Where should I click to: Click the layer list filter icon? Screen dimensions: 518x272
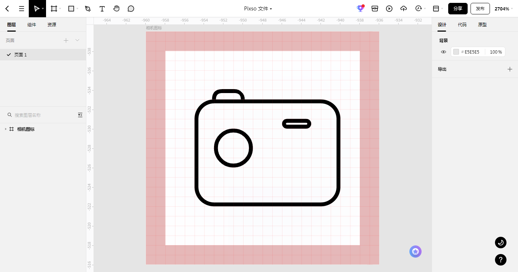point(80,115)
